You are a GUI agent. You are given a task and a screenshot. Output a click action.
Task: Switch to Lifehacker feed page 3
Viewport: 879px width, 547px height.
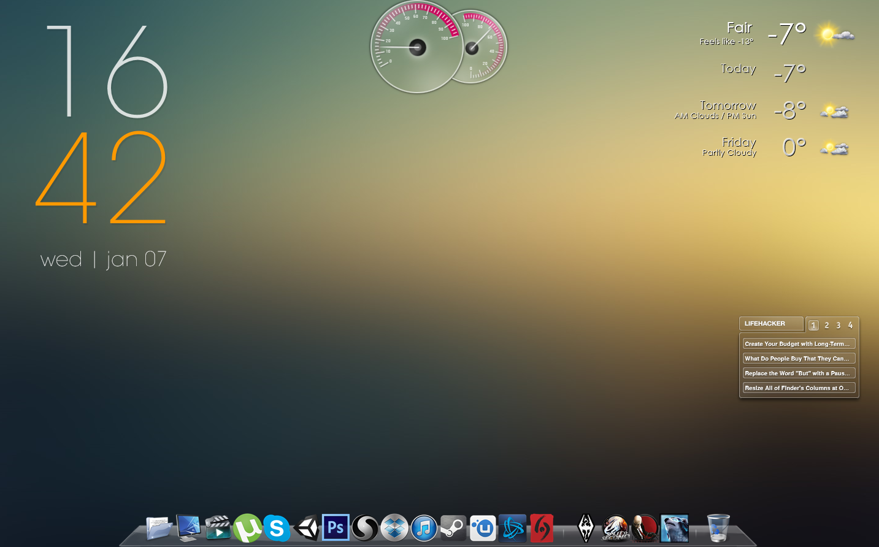[839, 325]
